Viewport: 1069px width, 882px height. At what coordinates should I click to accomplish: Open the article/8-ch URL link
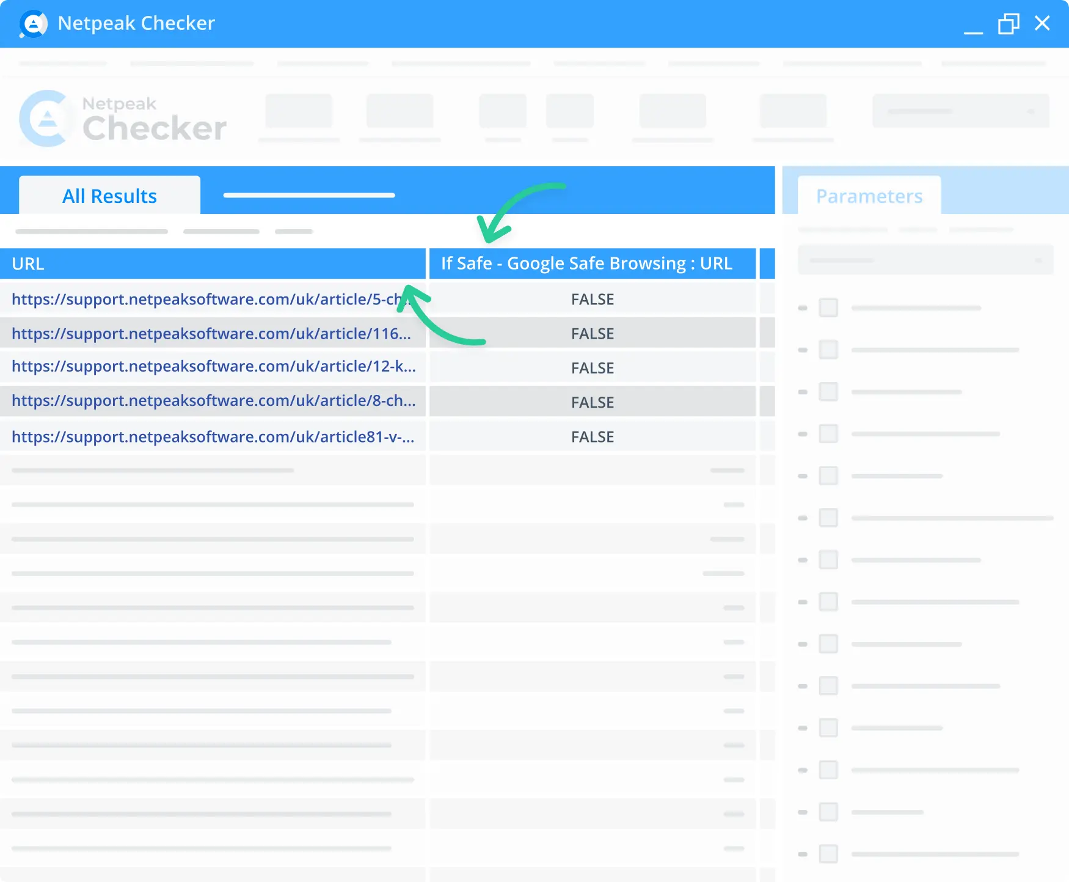(x=213, y=400)
